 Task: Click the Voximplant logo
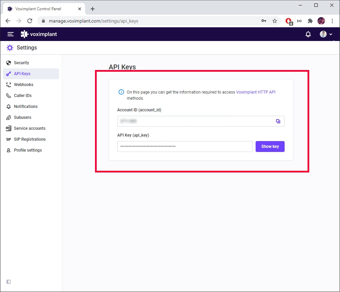coord(39,34)
